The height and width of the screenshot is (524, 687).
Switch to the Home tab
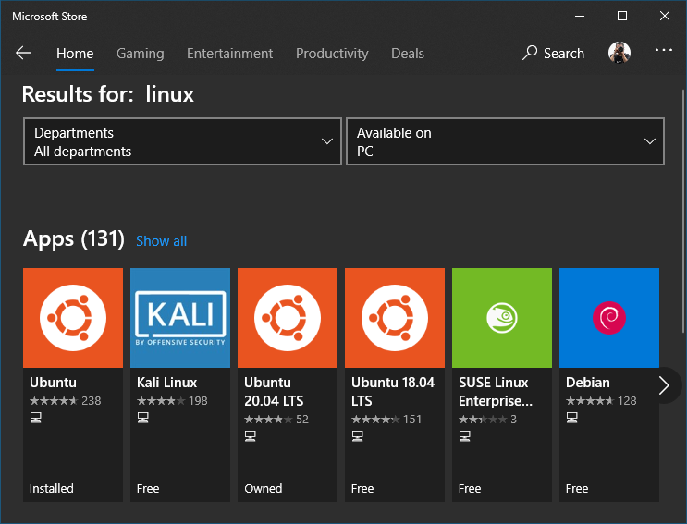coord(75,54)
